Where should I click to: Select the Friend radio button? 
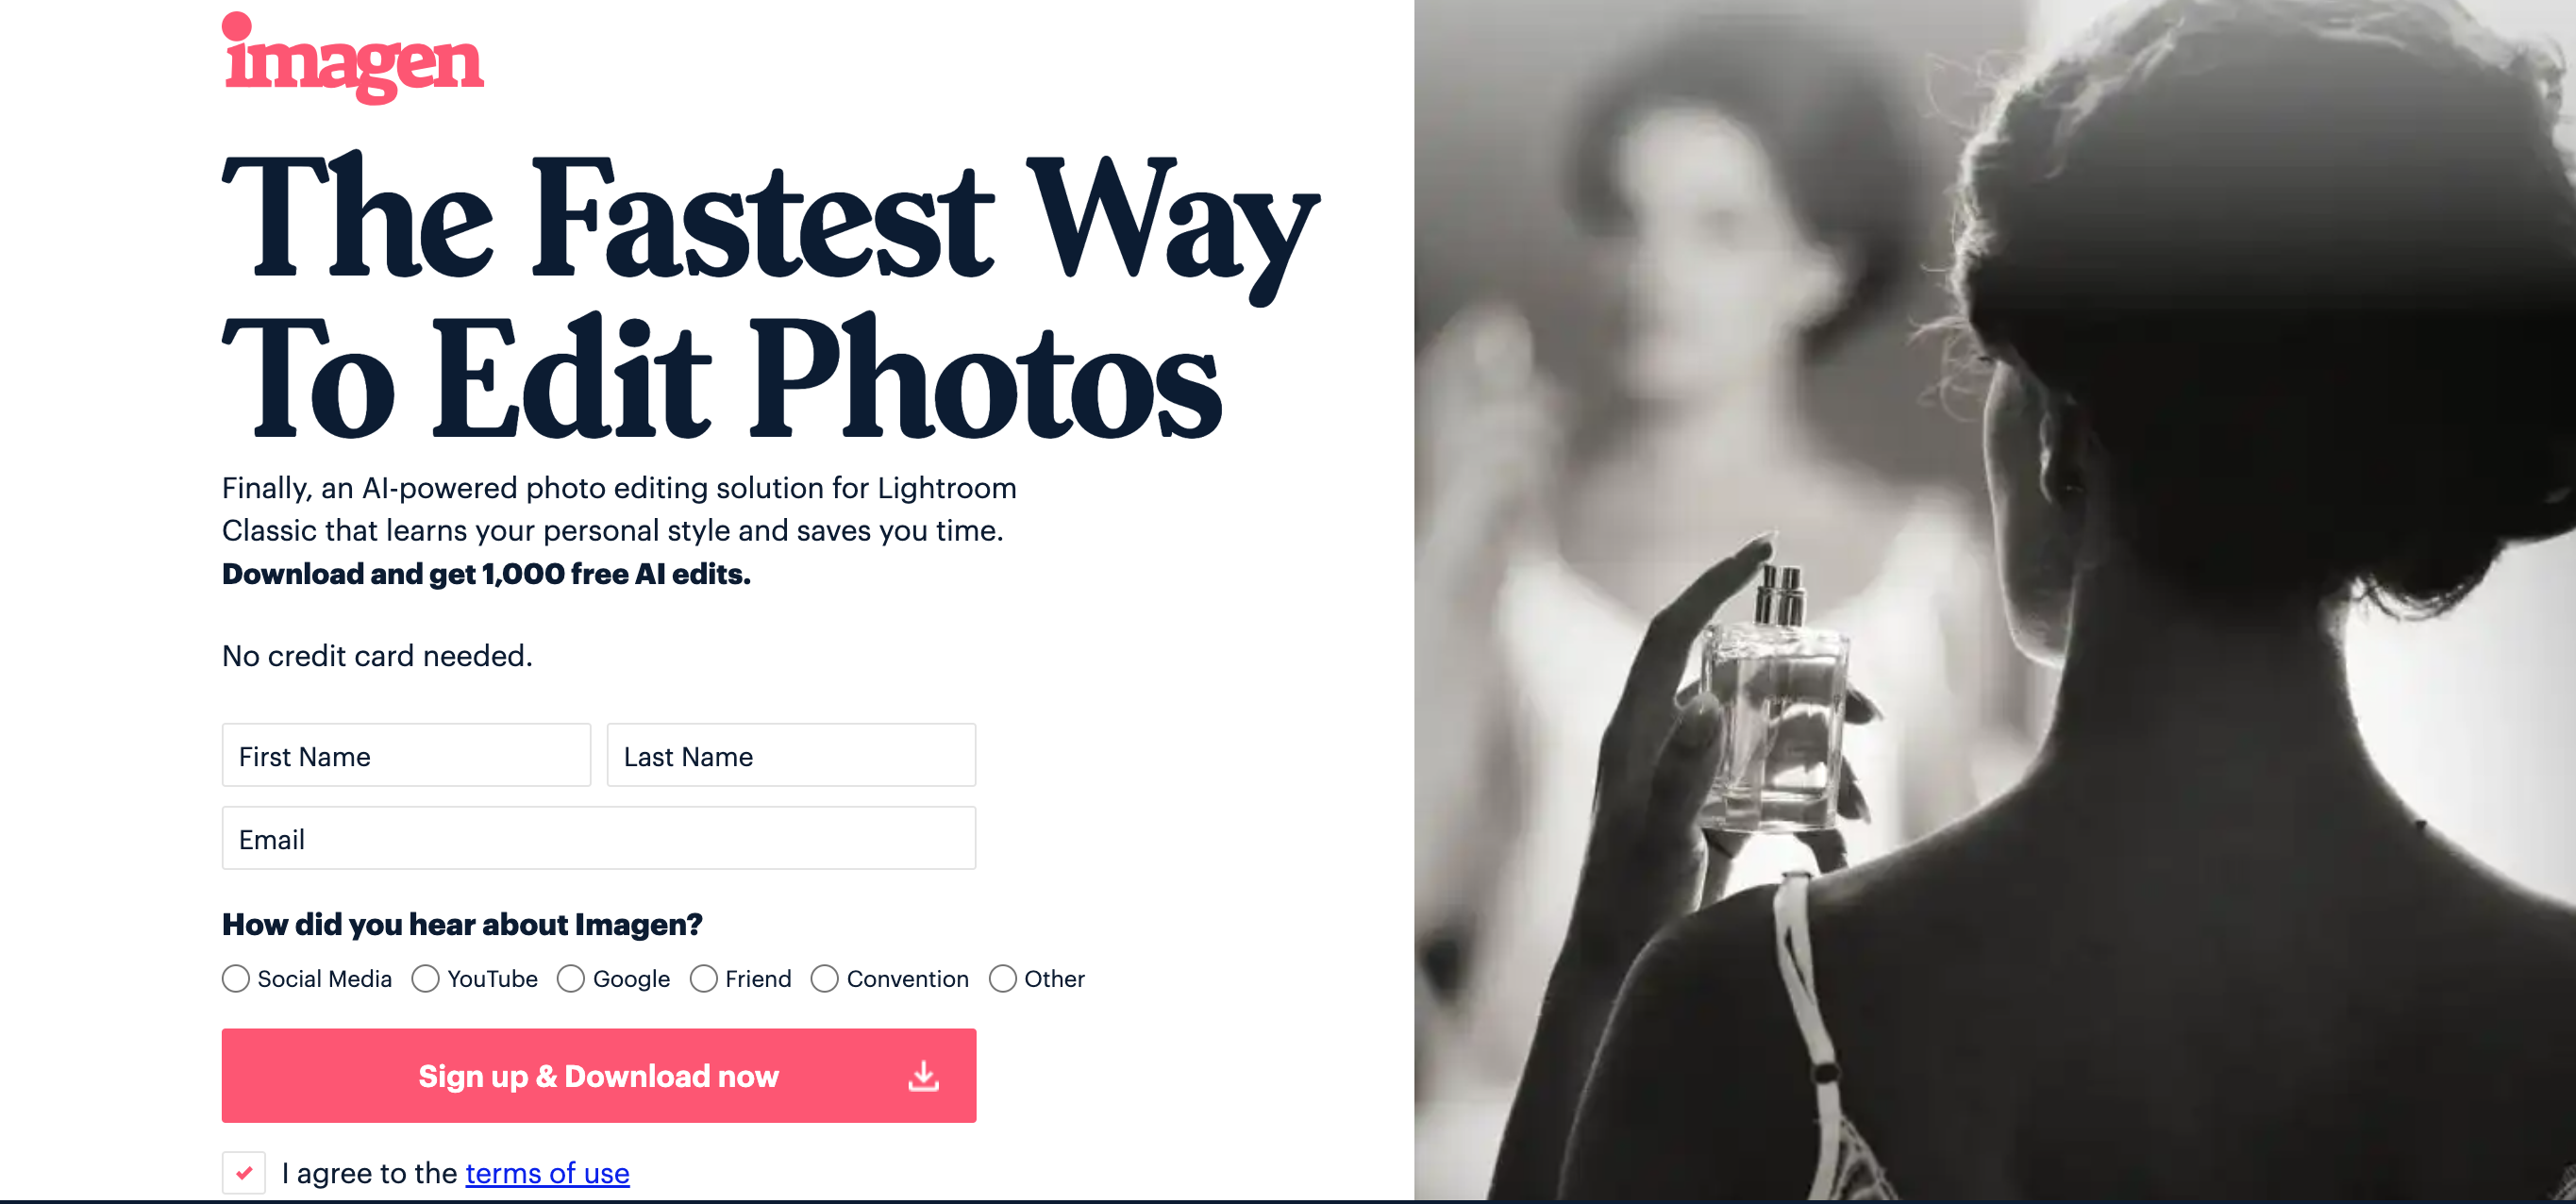[704, 978]
